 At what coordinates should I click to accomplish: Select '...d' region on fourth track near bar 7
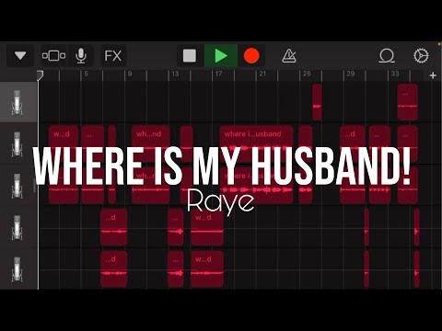point(113,227)
